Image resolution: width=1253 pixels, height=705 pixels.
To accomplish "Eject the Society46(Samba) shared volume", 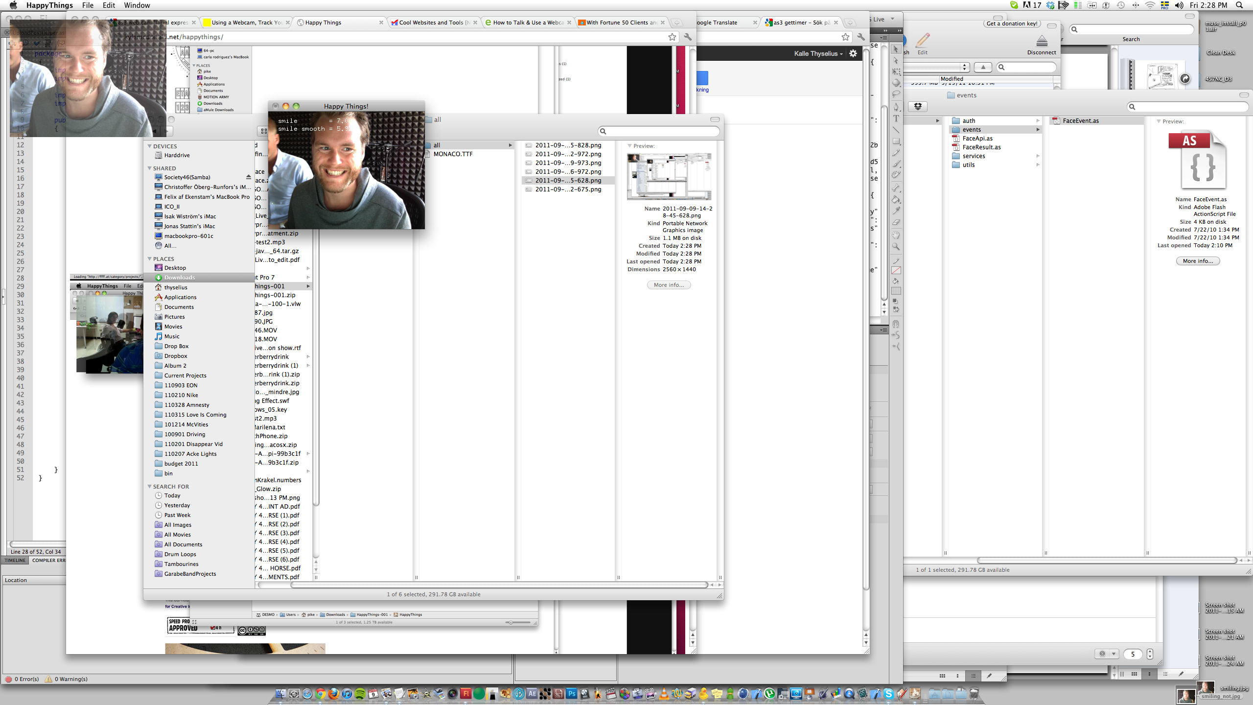I will [248, 177].
